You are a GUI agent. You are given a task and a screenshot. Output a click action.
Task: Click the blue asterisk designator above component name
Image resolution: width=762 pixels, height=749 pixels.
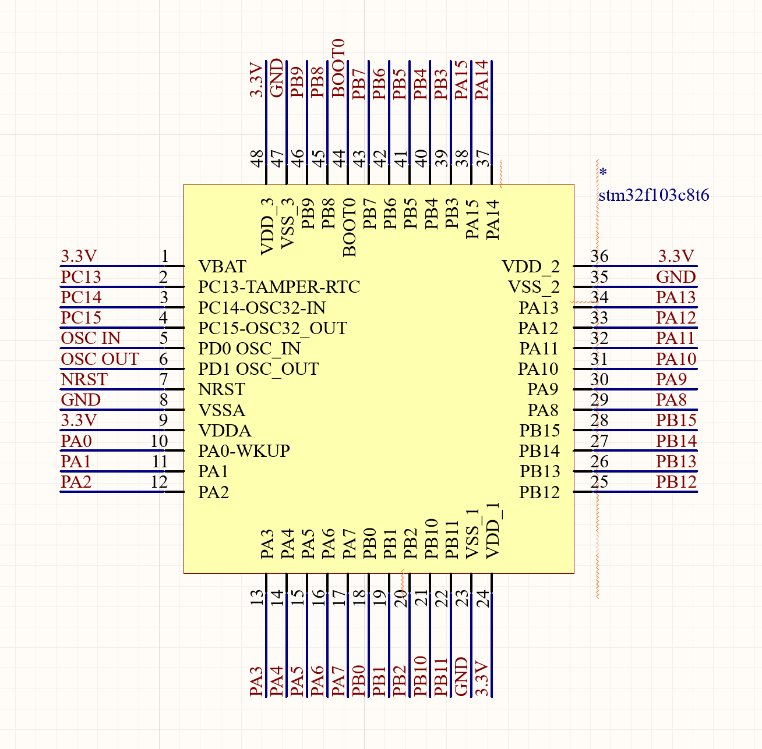click(x=604, y=172)
